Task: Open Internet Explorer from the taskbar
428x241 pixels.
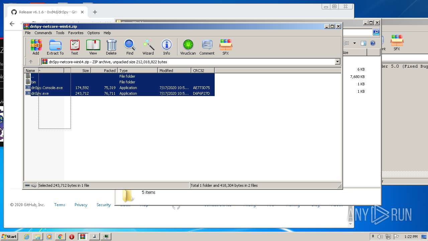Action: coord(26,237)
